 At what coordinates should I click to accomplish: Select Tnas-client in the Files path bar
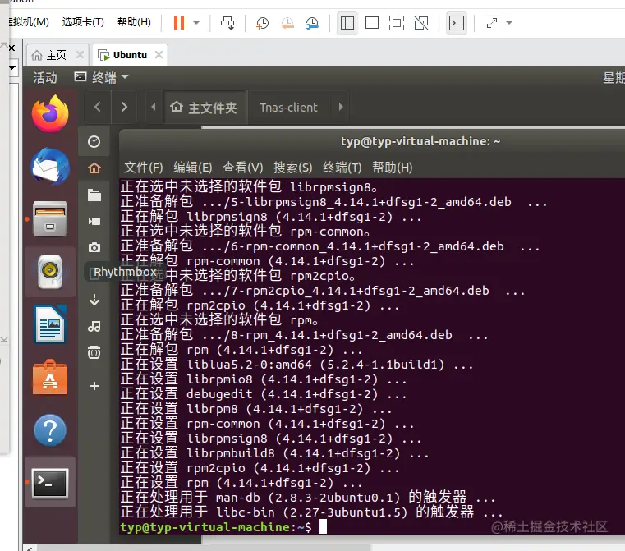[x=288, y=108]
